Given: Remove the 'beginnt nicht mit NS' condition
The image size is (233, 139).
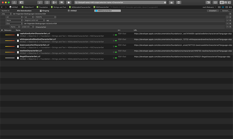Looking at the screenshot, I should (227, 20).
